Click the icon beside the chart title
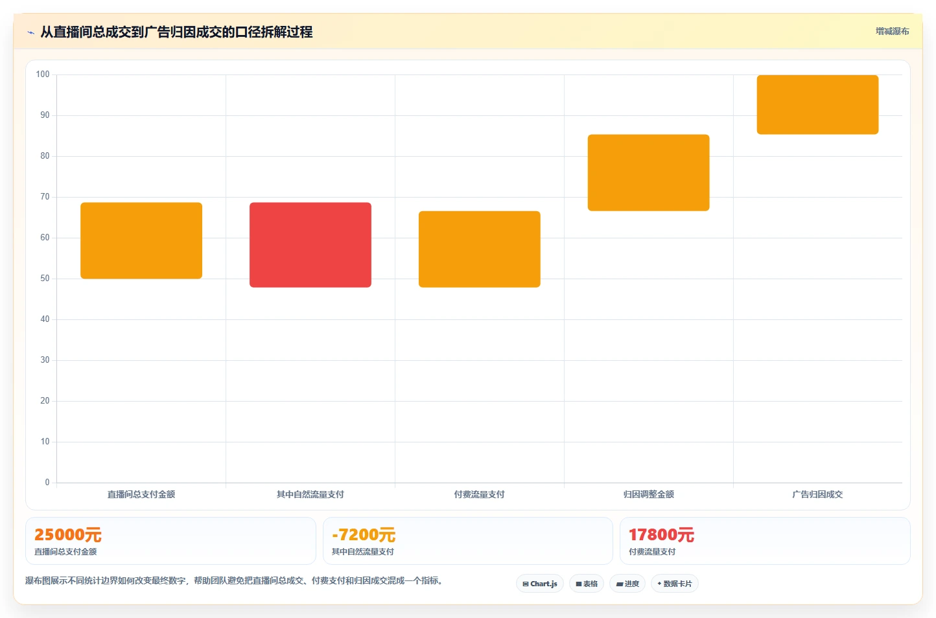Image resolution: width=936 pixels, height=618 pixels. click(x=30, y=32)
